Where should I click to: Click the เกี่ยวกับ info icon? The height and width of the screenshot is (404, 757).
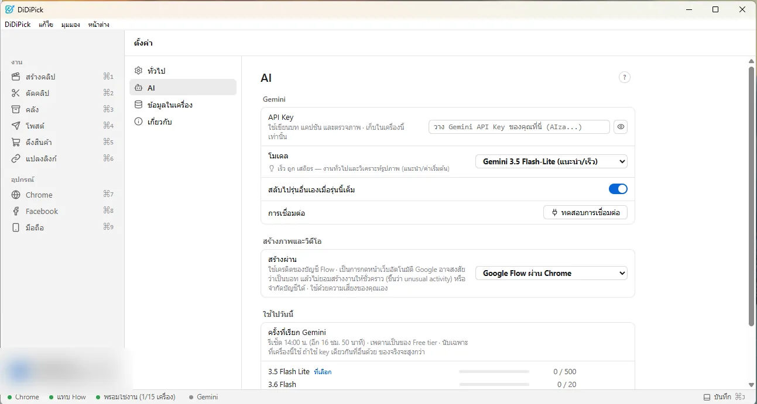coord(139,122)
